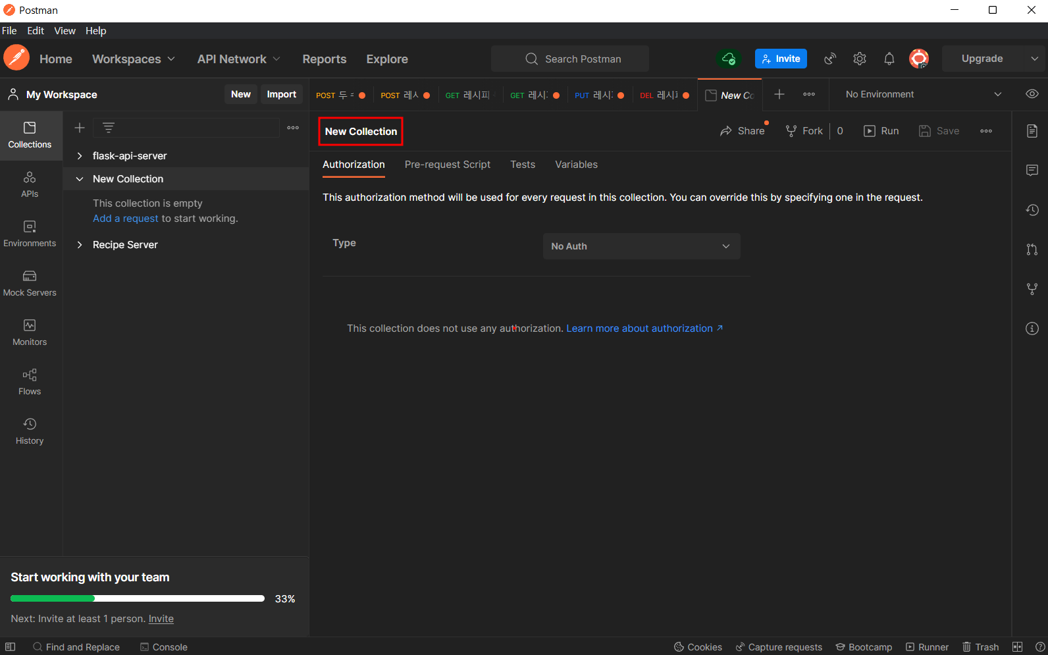Open the Help menu
Screen dimensions: 1048x655
pyautogui.click(x=95, y=31)
